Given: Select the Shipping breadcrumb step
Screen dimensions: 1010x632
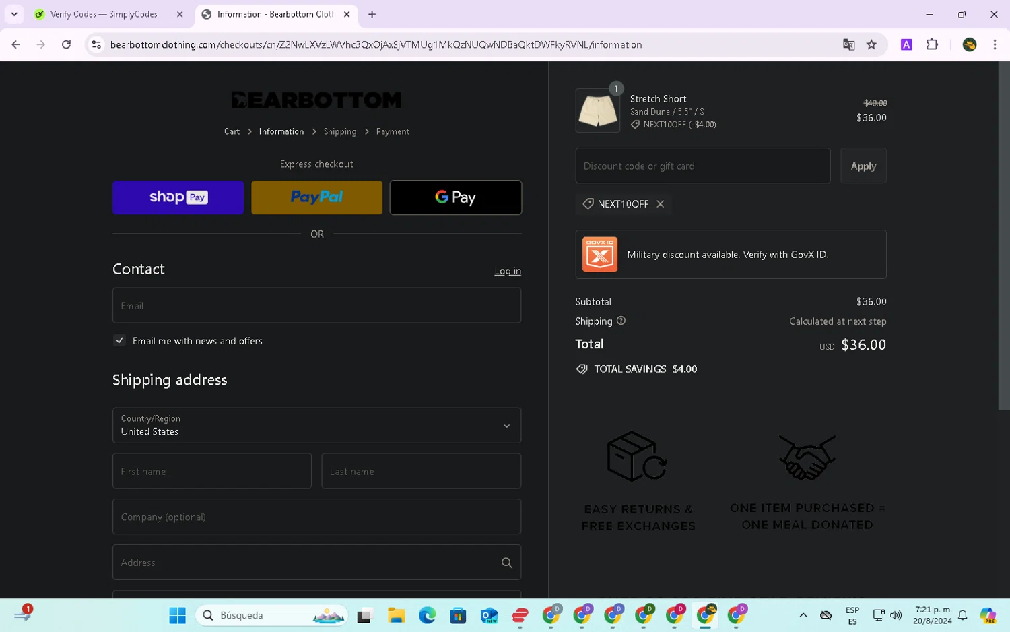Looking at the screenshot, I should (340, 131).
